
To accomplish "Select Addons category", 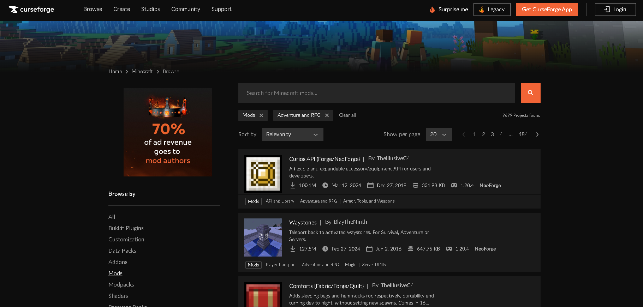I will (118, 262).
